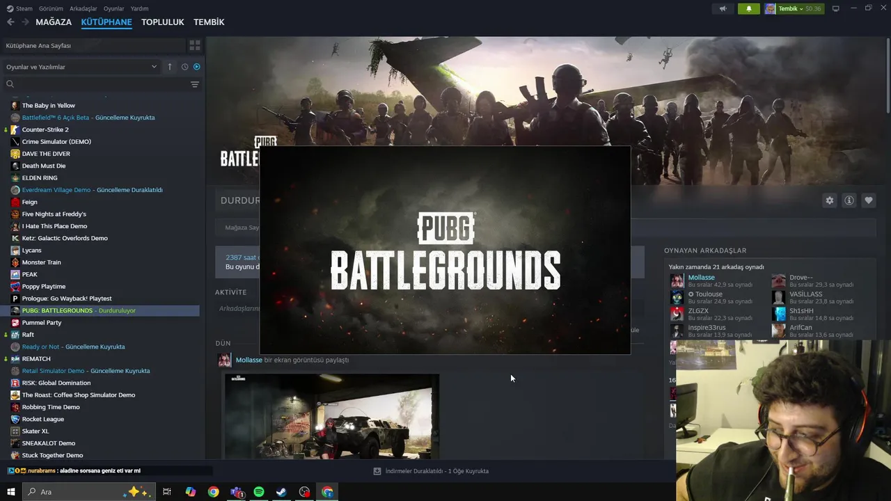Switch to the TOPLULUK tab
Screen dimensions: 891x501
pyautogui.click(x=162, y=22)
